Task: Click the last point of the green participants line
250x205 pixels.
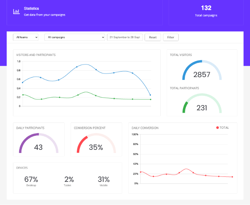Action: [150, 99]
